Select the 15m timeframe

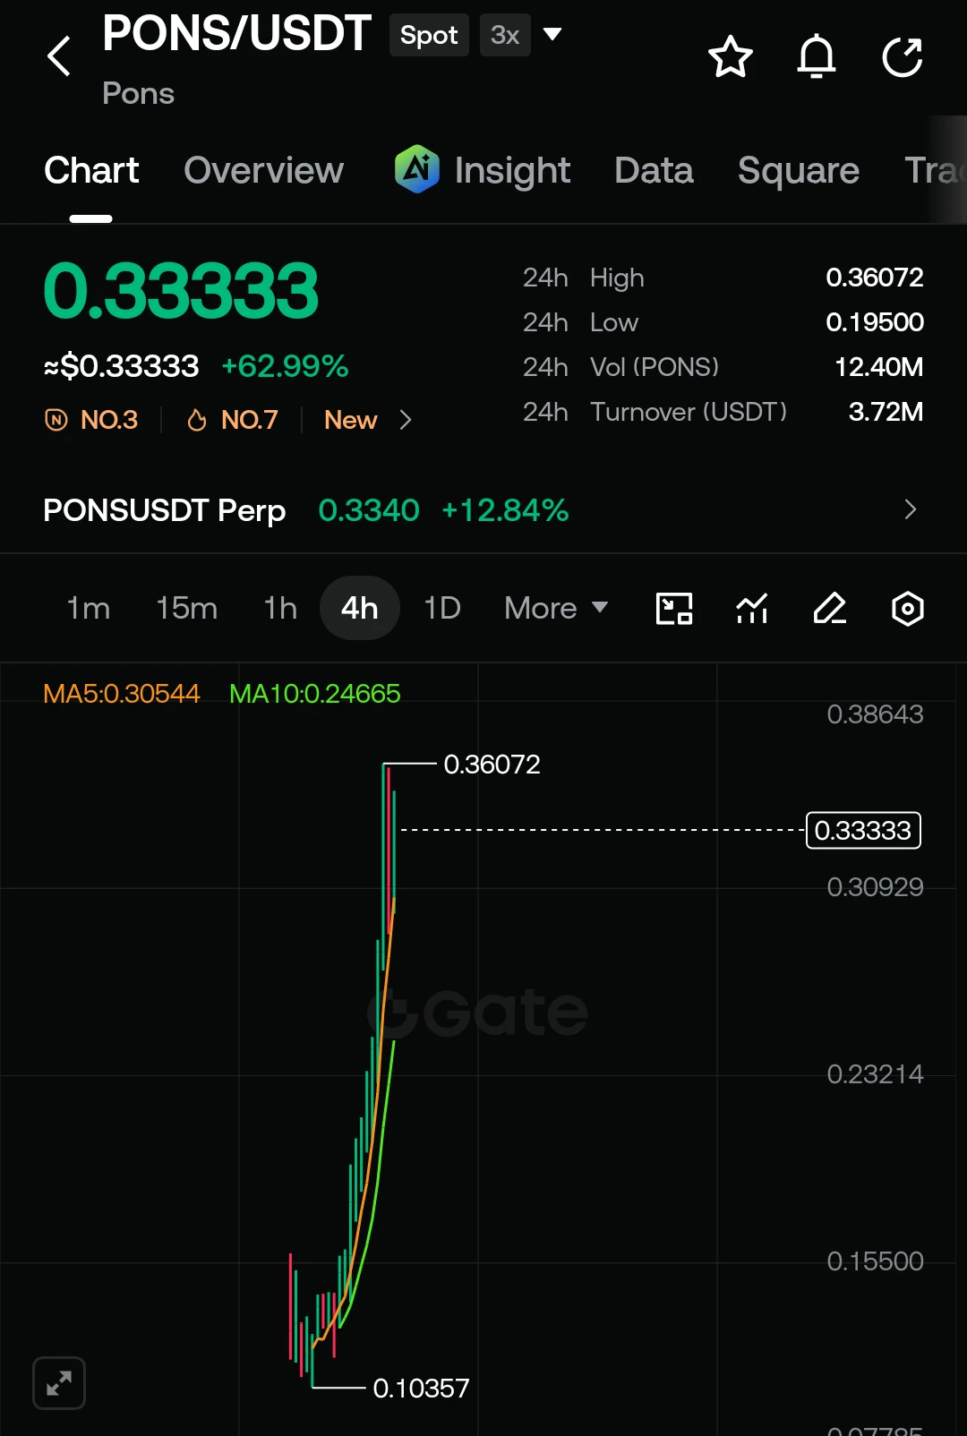(186, 609)
